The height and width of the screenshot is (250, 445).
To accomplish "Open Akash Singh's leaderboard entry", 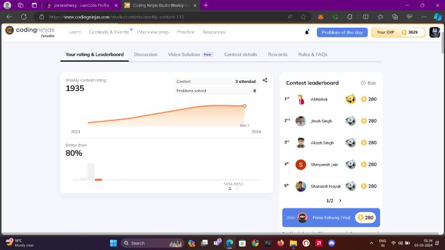I will coord(330,143).
